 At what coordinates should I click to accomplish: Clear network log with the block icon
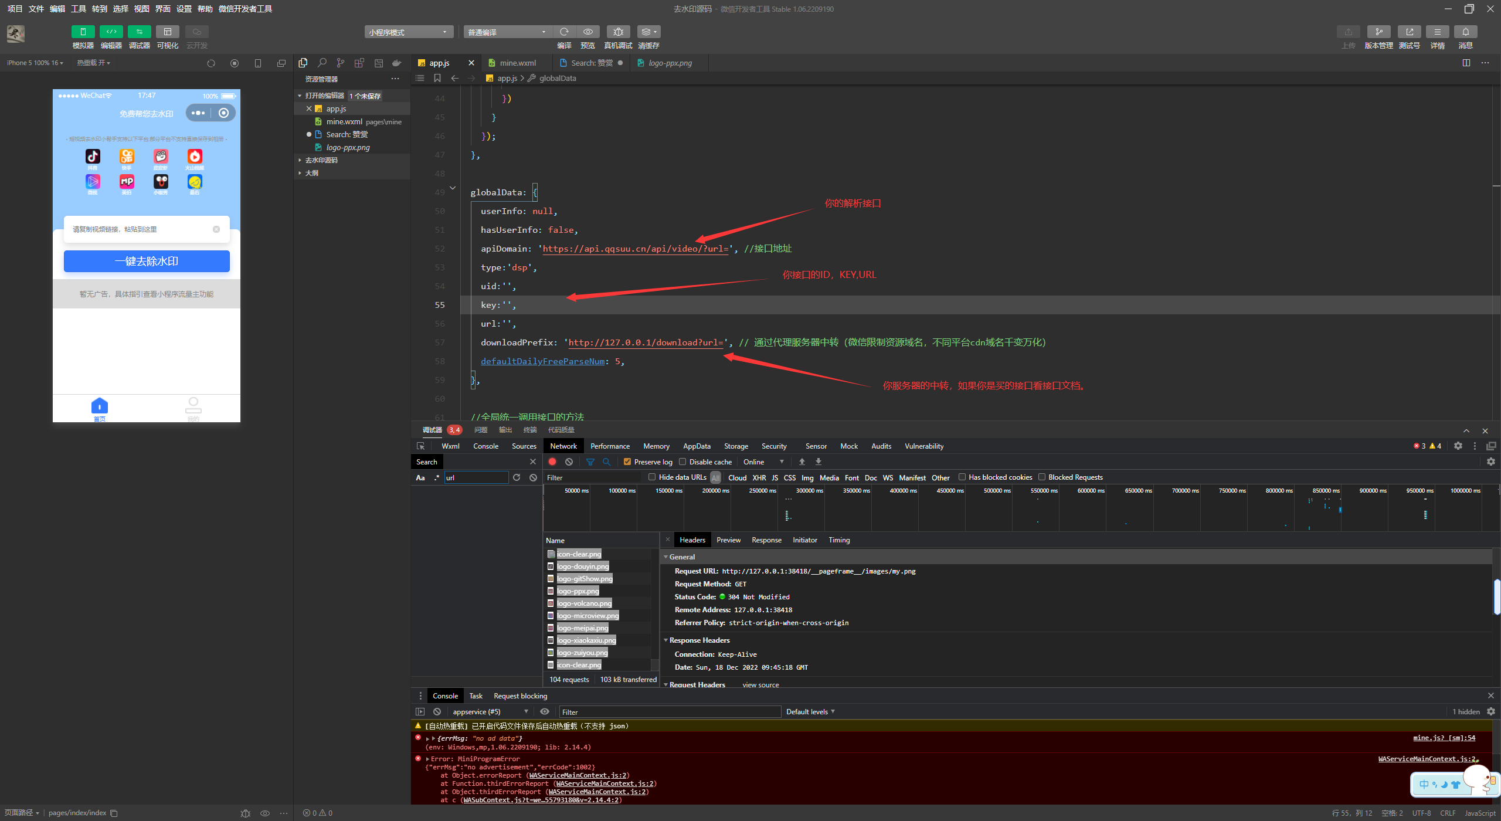(569, 462)
